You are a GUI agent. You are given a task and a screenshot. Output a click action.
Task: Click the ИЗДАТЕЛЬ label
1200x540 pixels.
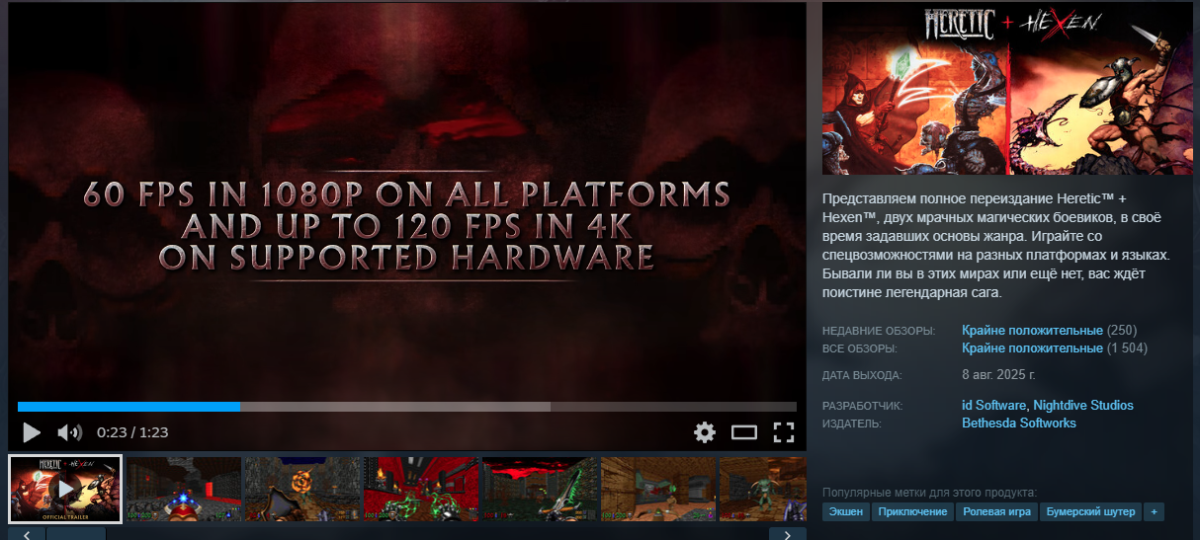point(852,424)
